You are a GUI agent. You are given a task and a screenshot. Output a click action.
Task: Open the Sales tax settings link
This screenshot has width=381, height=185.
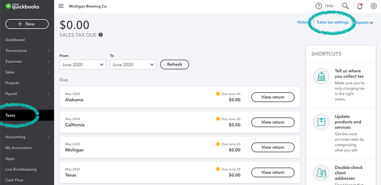tap(333, 22)
